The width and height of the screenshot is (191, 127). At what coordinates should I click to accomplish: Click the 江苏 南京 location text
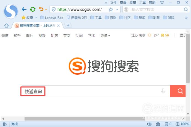tap(138, 35)
